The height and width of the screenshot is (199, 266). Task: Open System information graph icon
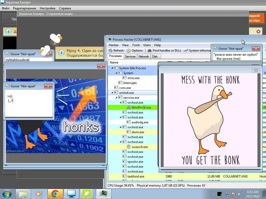pyautogui.click(x=186, y=51)
